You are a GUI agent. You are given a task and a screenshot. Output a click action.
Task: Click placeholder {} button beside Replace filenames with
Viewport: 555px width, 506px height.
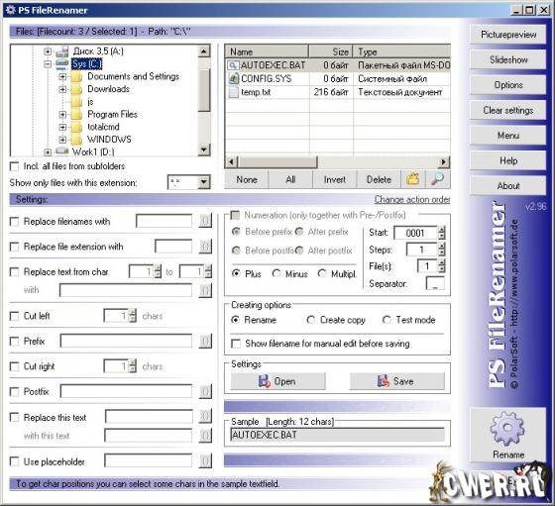[x=205, y=221]
